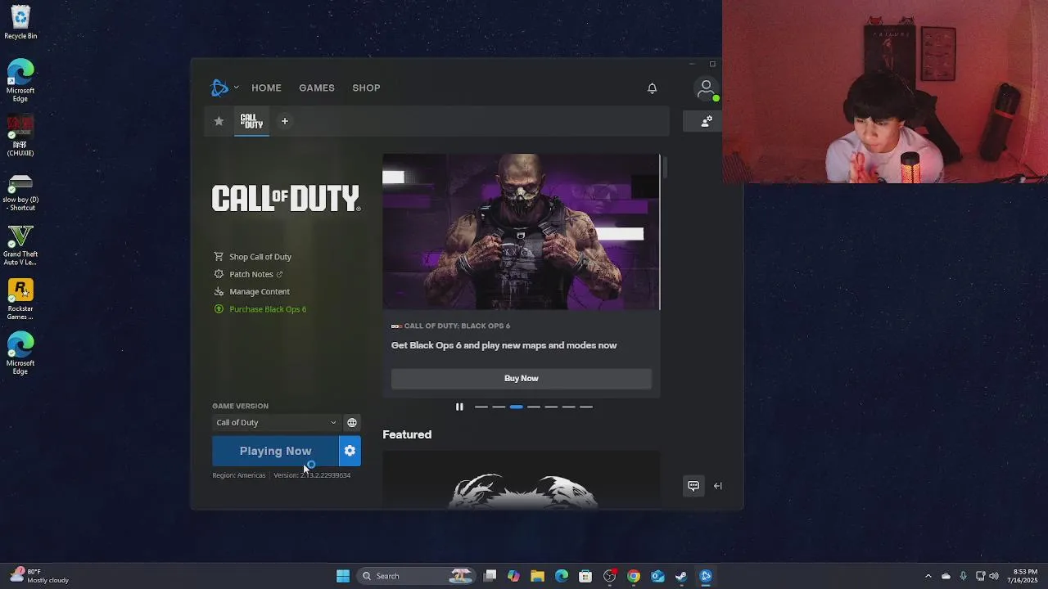
Task: Select the CHUXIE desktop shortcut
Action: click(x=20, y=135)
